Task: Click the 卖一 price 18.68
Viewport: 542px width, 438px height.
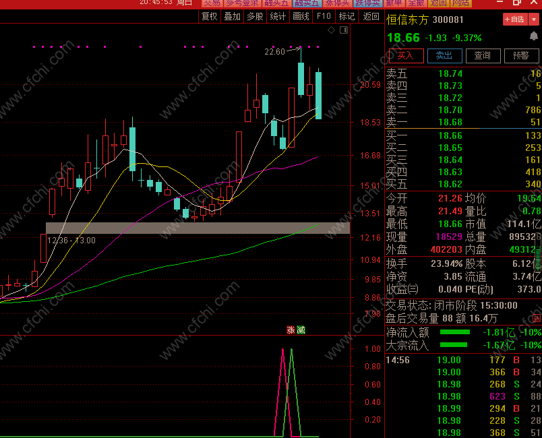Action: 450,122
